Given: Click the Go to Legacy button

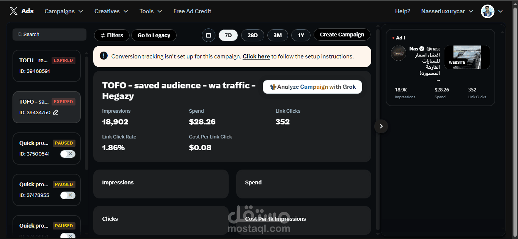Looking at the screenshot, I should (x=154, y=35).
